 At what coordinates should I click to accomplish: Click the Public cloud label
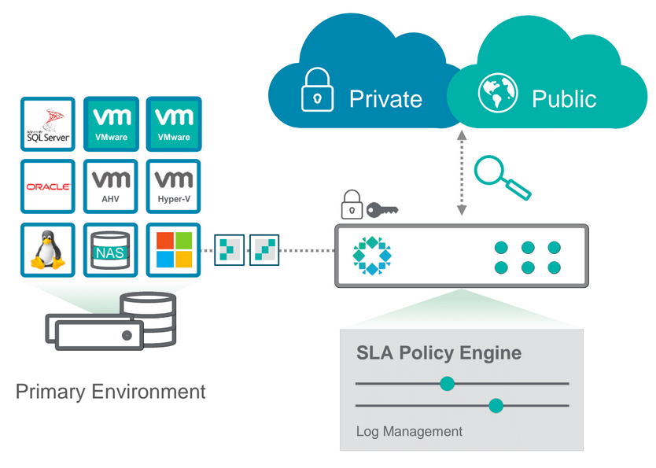coord(564,99)
